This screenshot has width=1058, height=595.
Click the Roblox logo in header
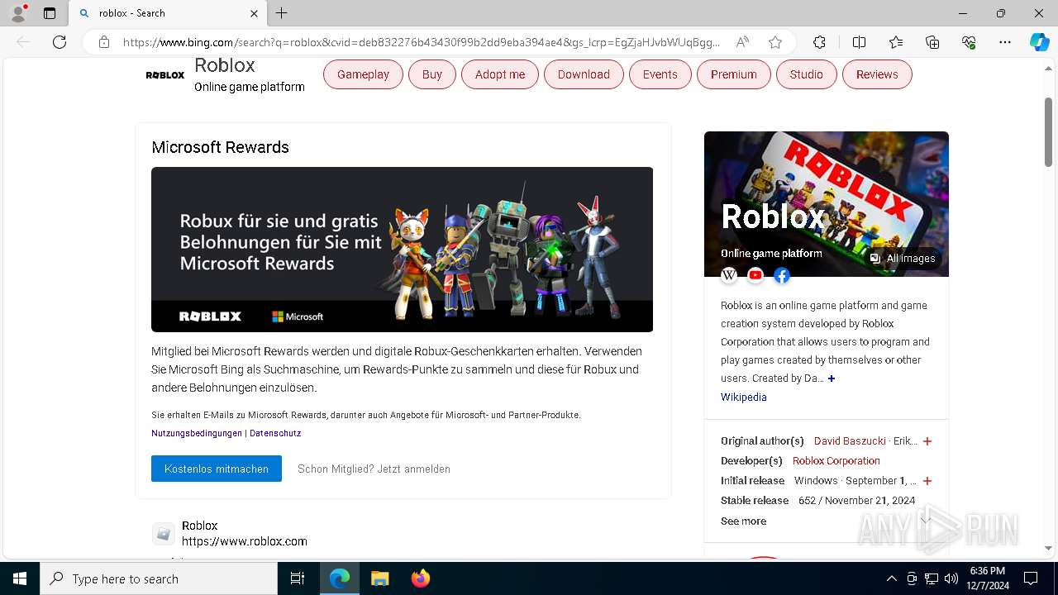165,75
